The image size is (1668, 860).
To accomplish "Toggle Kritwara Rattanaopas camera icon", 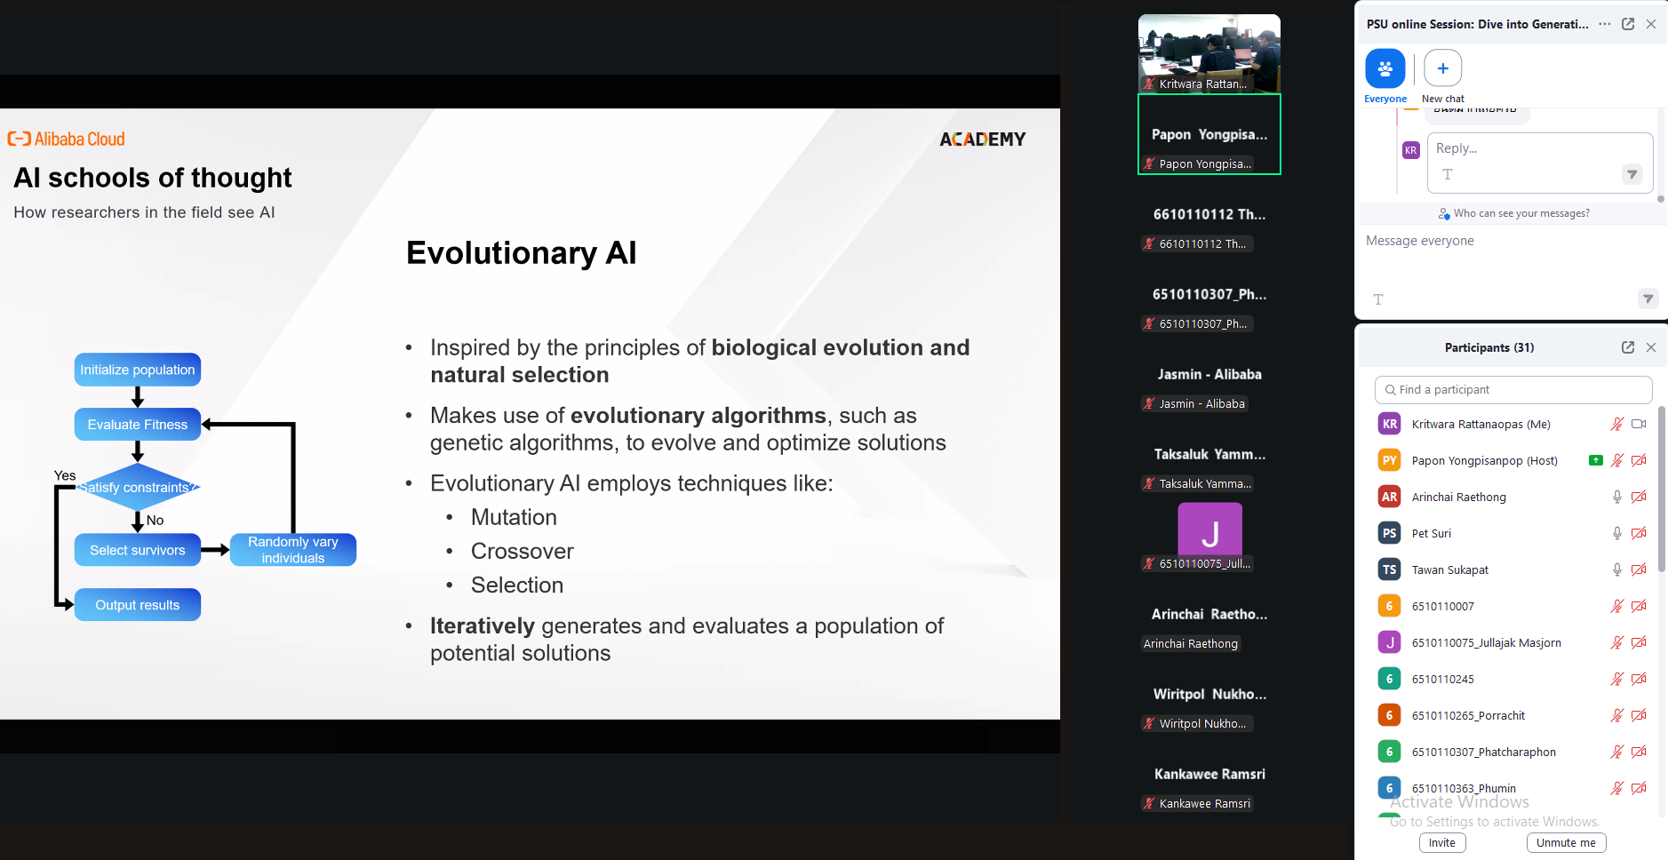I will (x=1640, y=425).
